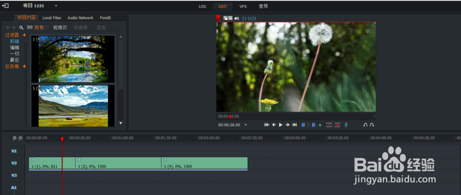Add a new bin with 垃圾桶 plus
Viewport: 461px width, 195px height.
(x=24, y=67)
